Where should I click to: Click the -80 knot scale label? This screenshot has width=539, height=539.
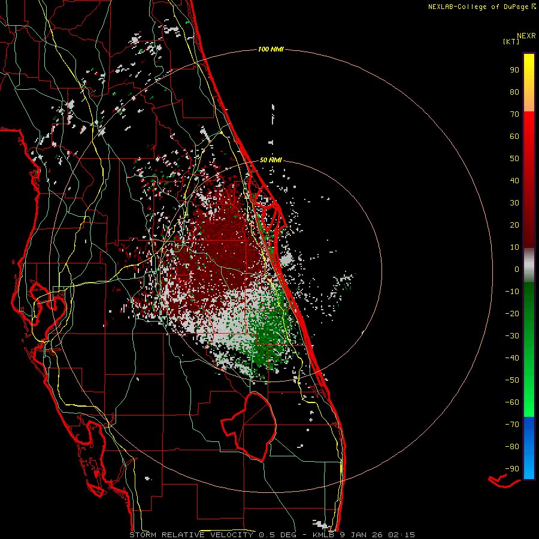point(512,447)
